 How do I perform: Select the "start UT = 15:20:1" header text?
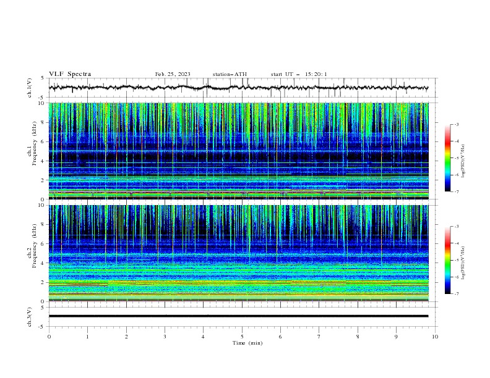click(x=299, y=74)
